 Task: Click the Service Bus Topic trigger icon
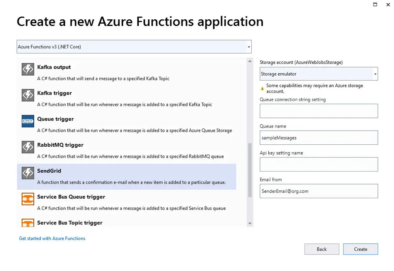[28, 223]
